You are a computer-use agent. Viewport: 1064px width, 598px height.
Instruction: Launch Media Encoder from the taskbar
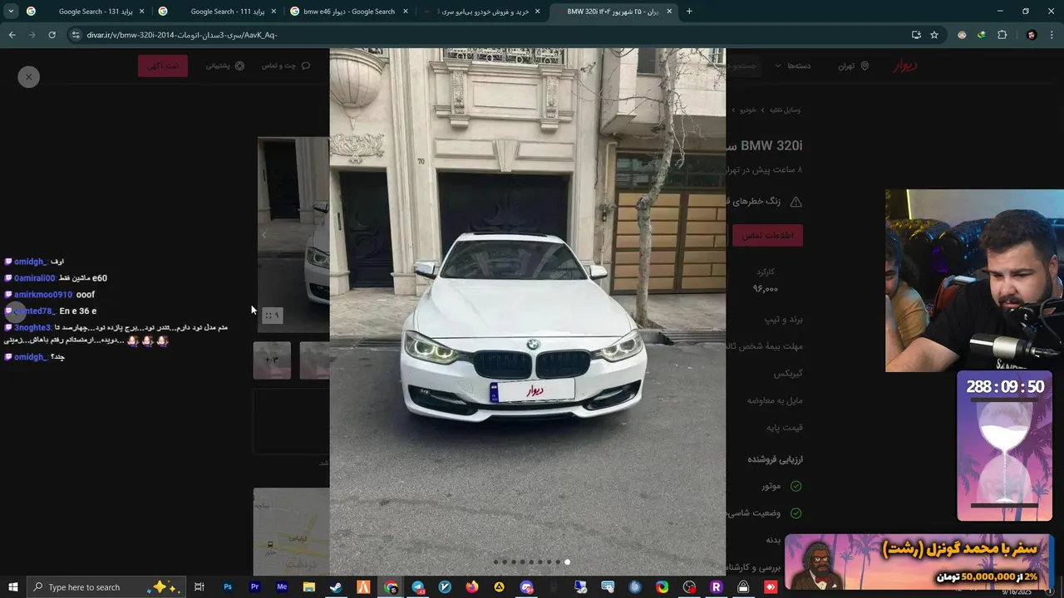pyautogui.click(x=282, y=587)
